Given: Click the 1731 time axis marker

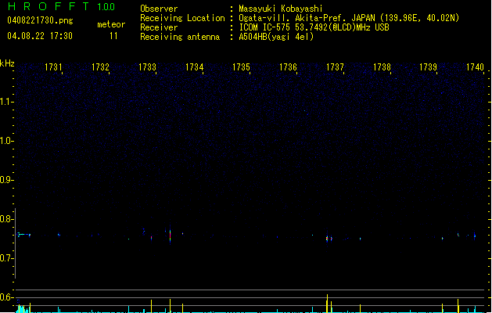Looking at the screenshot, I should pyautogui.click(x=53, y=67).
